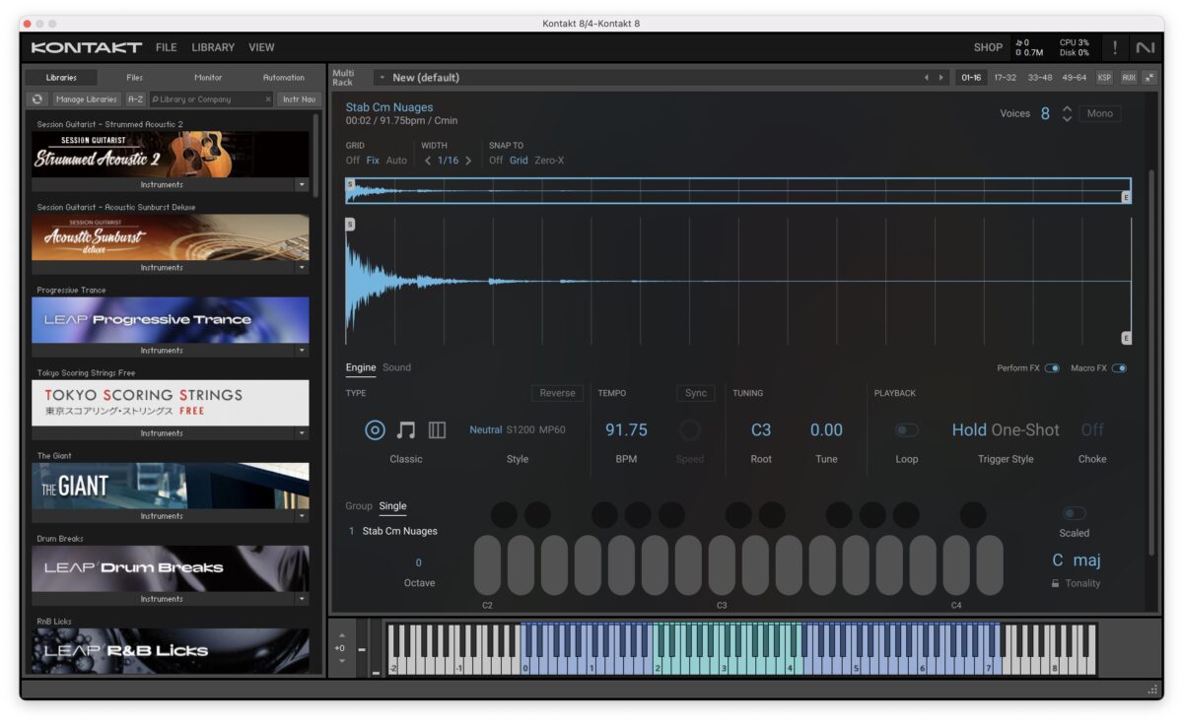
Task: Enable the Loop playback toggle
Action: tap(906, 430)
